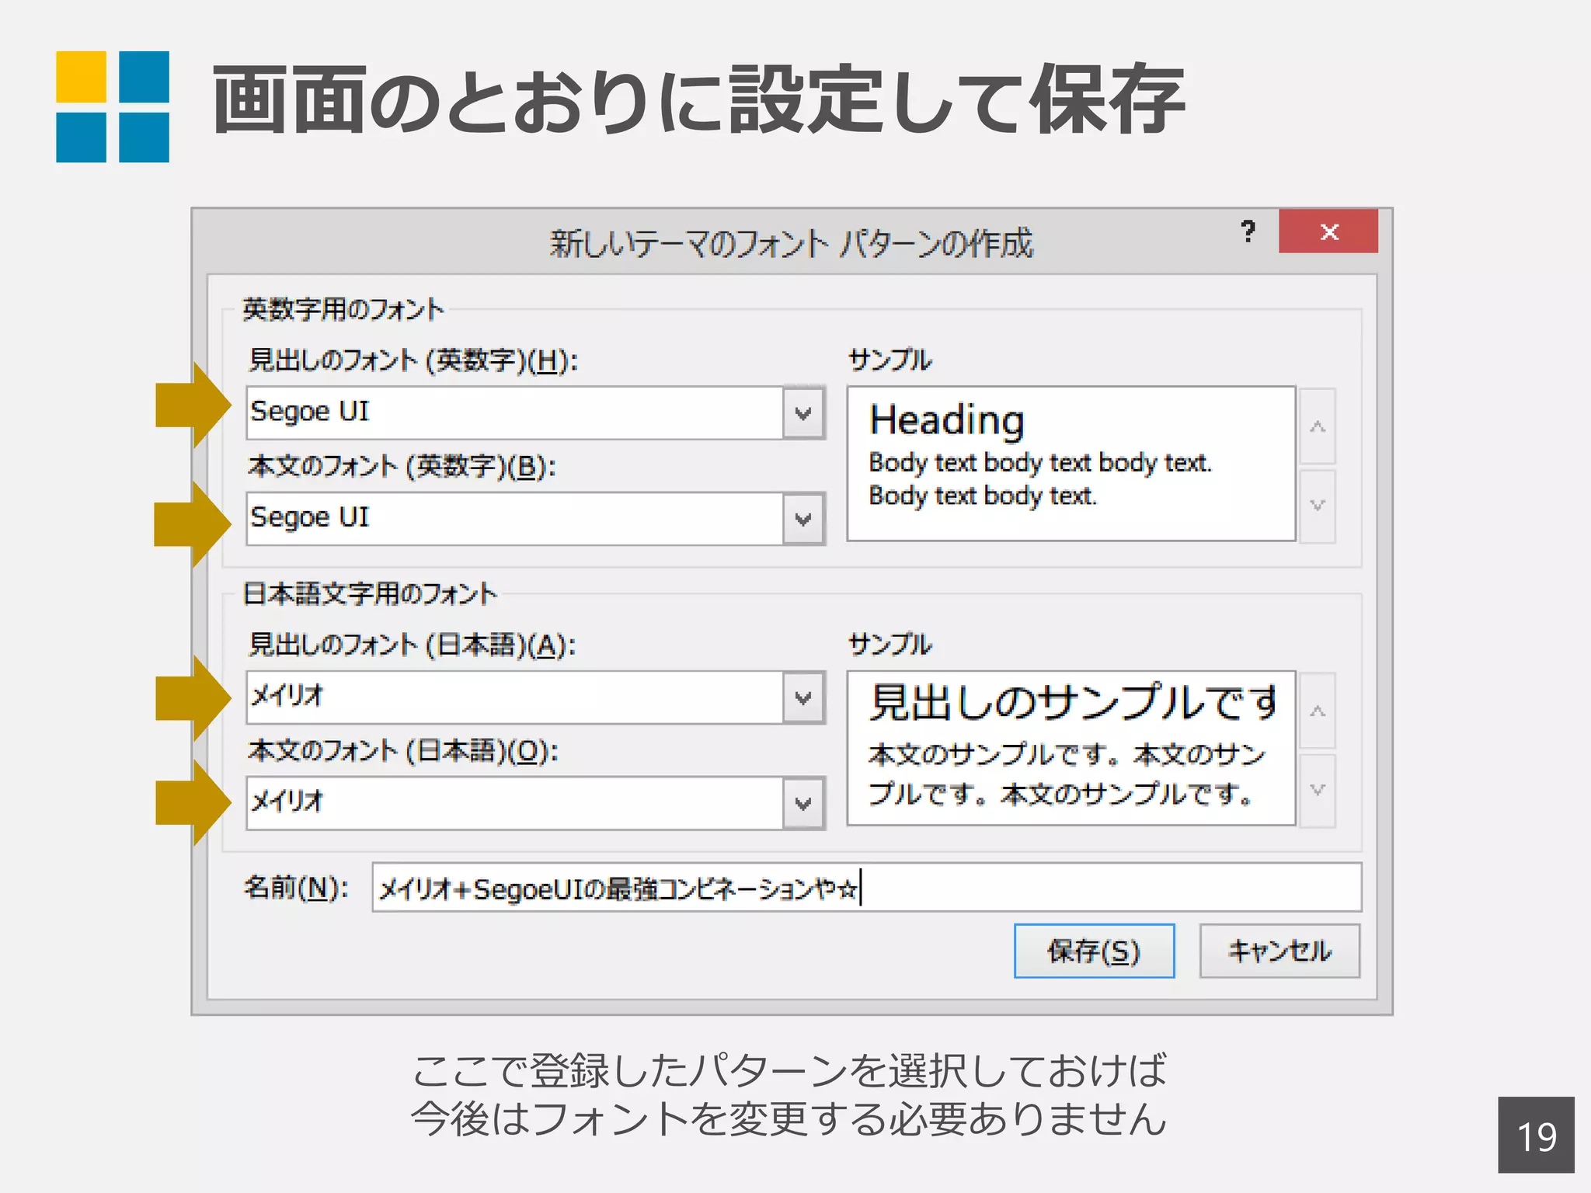Click the 名前 name input field
This screenshot has height=1193, width=1591.
[867, 887]
